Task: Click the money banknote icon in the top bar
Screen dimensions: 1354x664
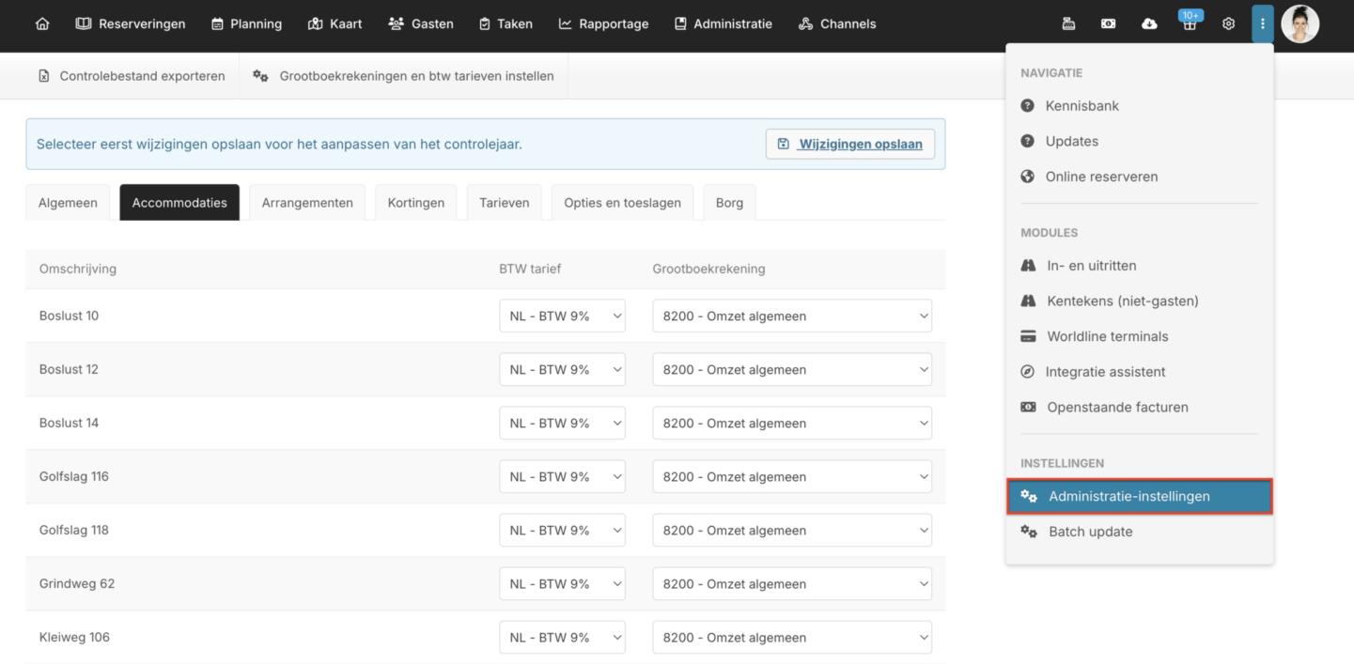Action: 1108,24
